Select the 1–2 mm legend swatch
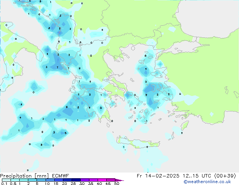The height and width of the screenshot is (185, 239). [x=24, y=180]
